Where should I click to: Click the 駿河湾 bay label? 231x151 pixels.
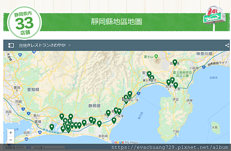coord(141,116)
